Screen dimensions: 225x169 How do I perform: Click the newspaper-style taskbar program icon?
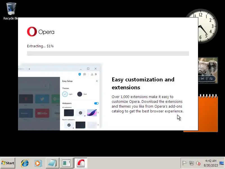[66, 163]
